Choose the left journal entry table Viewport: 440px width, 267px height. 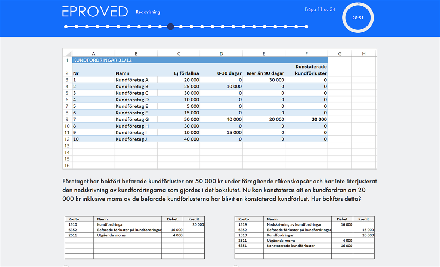[x=134, y=238]
